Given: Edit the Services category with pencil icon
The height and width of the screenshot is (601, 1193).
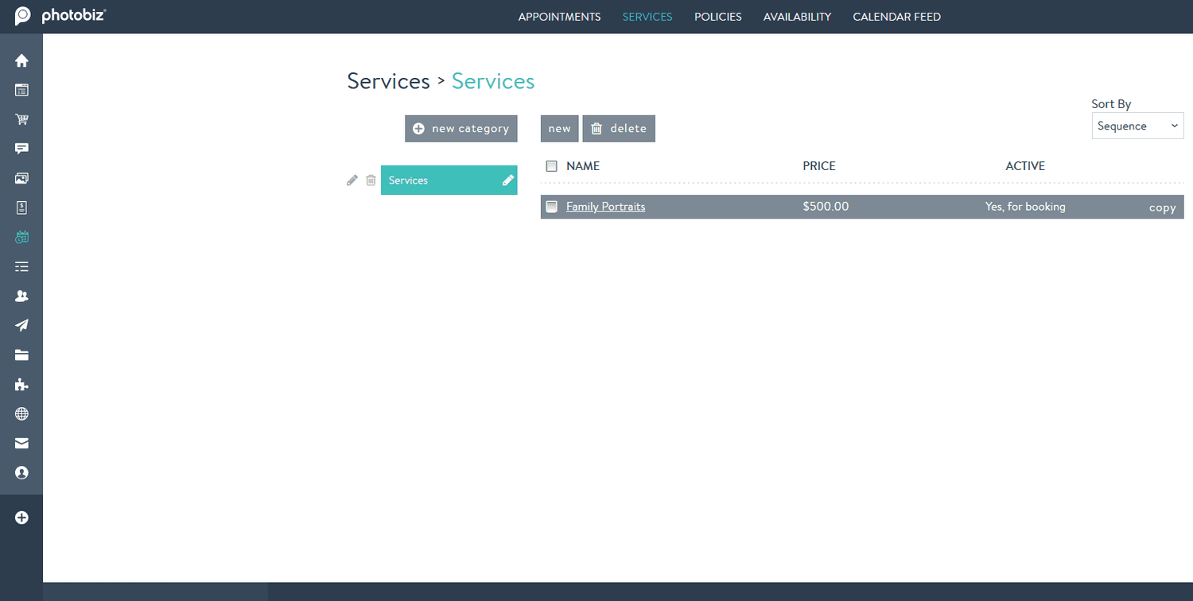Looking at the screenshot, I should point(352,180).
